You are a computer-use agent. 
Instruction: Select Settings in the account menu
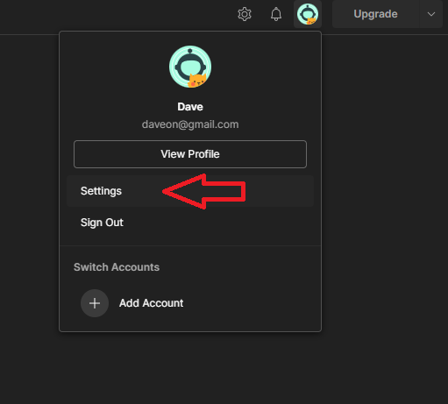point(101,191)
